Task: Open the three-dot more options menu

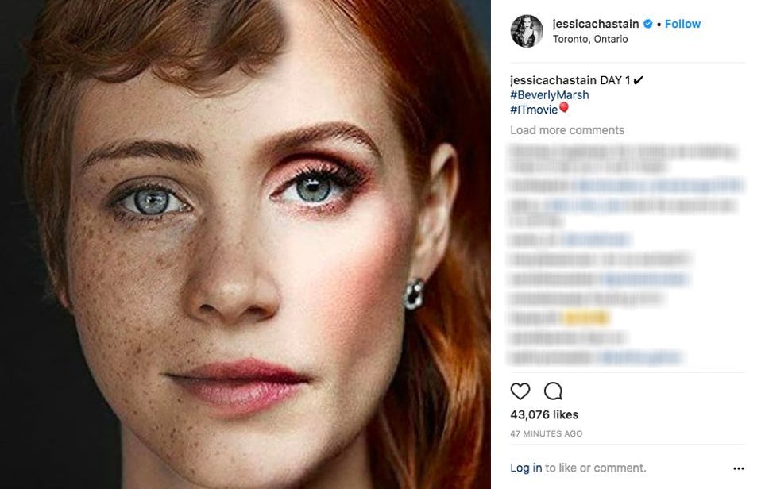Action: pyautogui.click(x=739, y=468)
